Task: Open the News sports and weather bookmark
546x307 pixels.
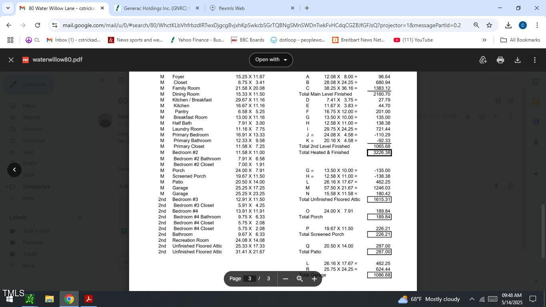Action: (136, 40)
